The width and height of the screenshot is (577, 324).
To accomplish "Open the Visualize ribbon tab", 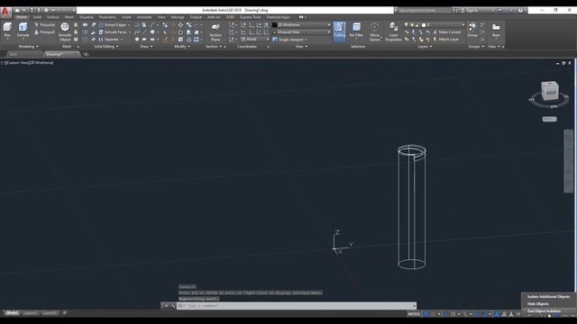I will click(x=87, y=17).
